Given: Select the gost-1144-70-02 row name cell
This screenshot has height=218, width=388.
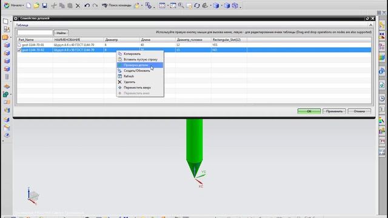Looking at the screenshot, I should [x=33, y=50].
